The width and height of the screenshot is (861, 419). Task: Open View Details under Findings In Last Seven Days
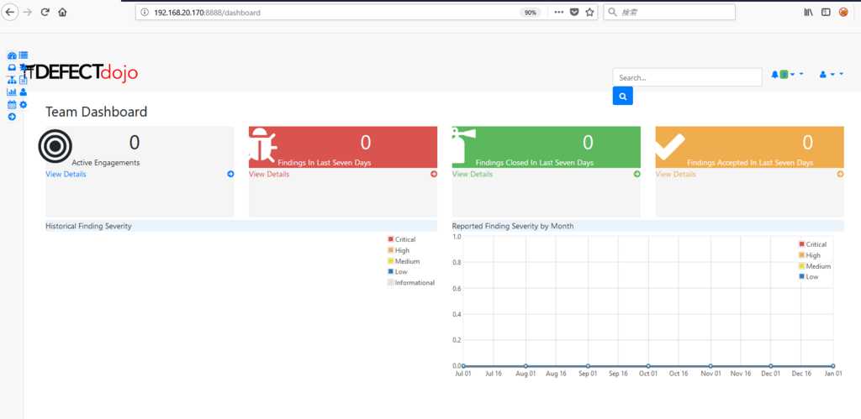(269, 174)
